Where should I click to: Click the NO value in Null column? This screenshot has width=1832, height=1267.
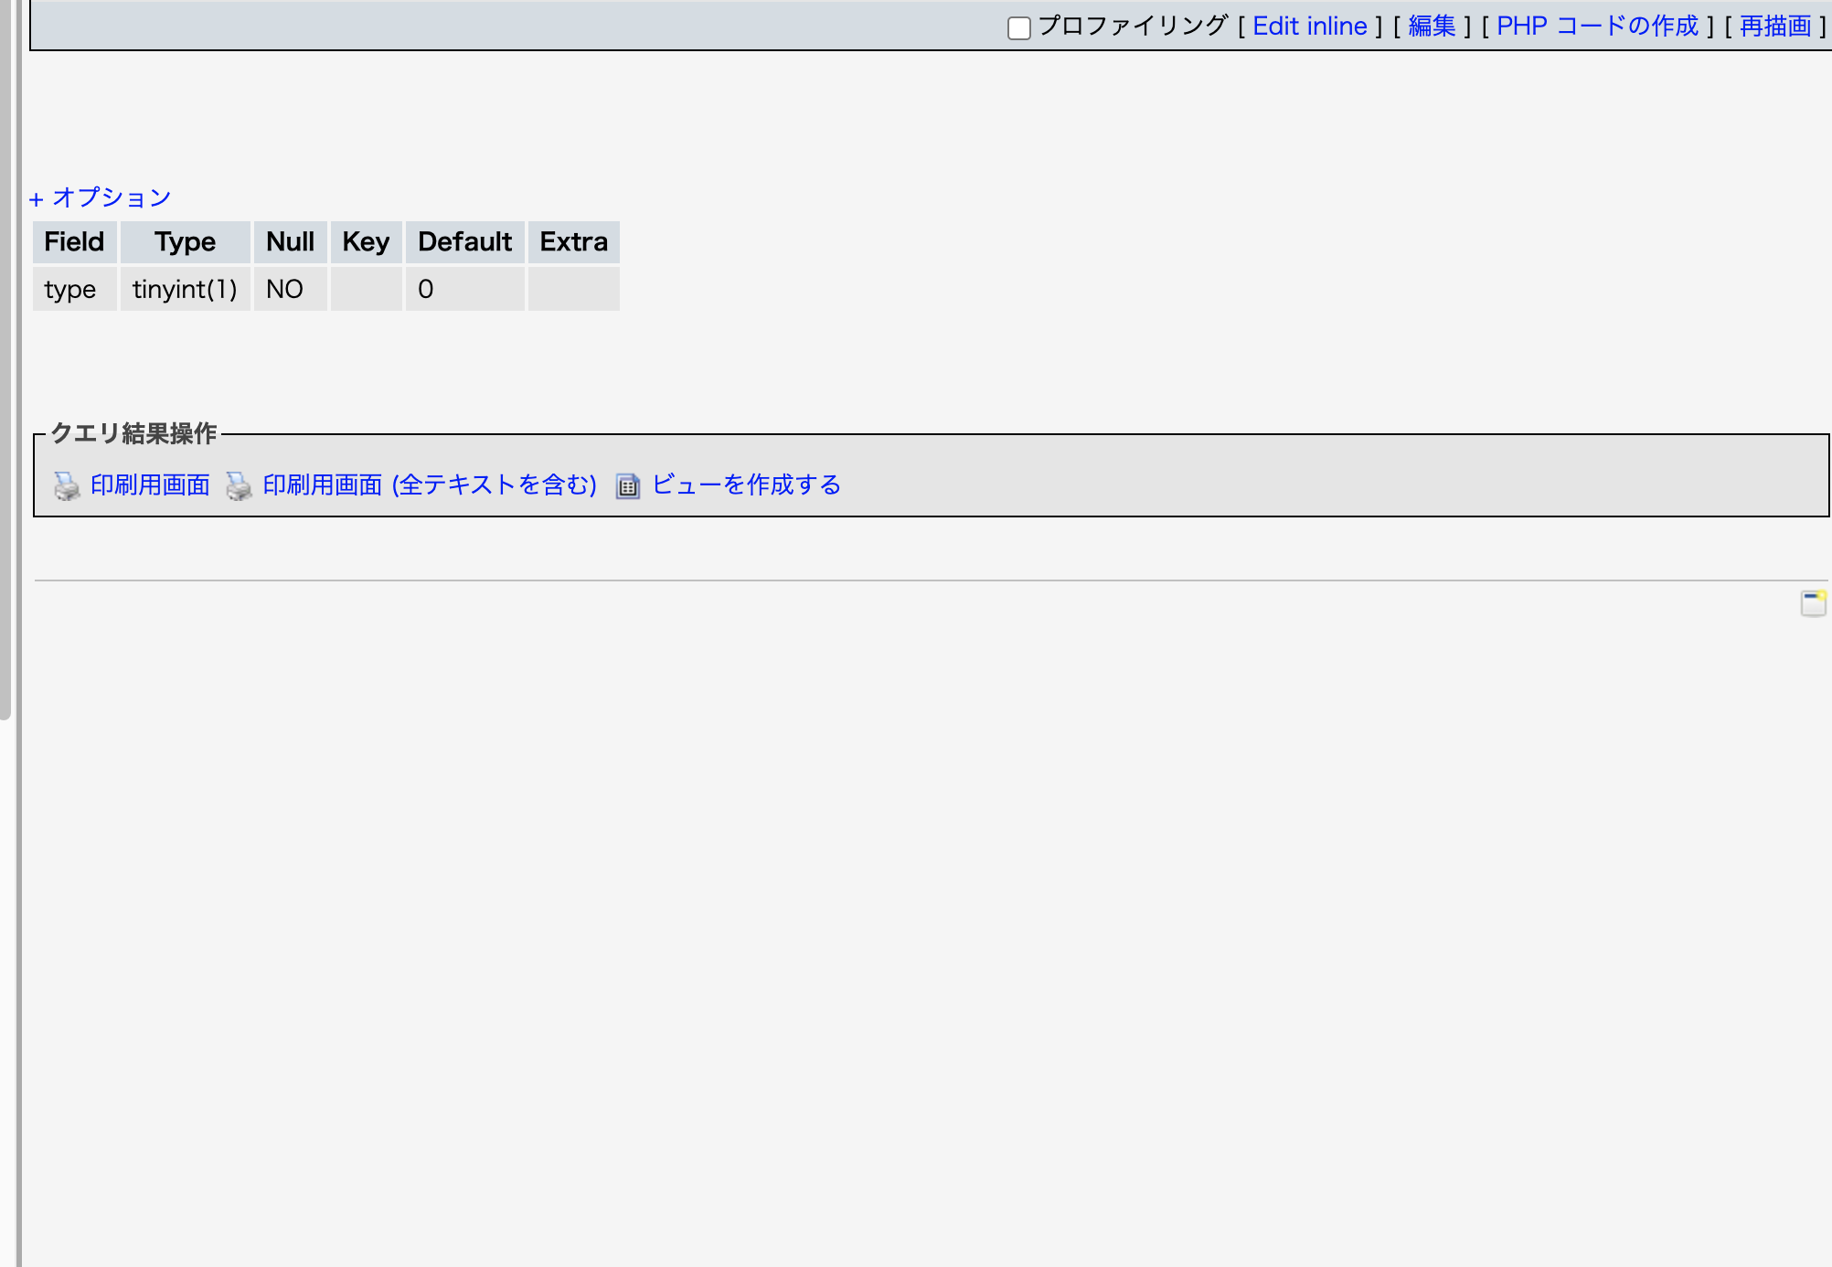(x=284, y=288)
